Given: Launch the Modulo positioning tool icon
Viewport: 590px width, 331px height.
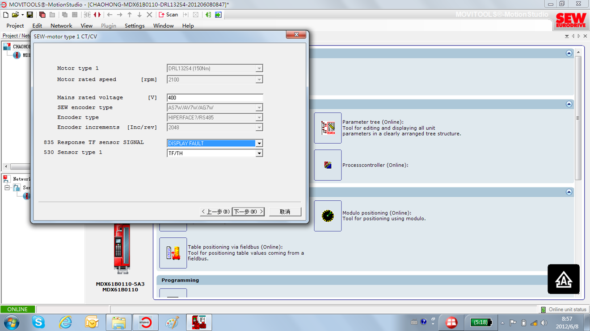Looking at the screenshot, I should click(328, 216).
